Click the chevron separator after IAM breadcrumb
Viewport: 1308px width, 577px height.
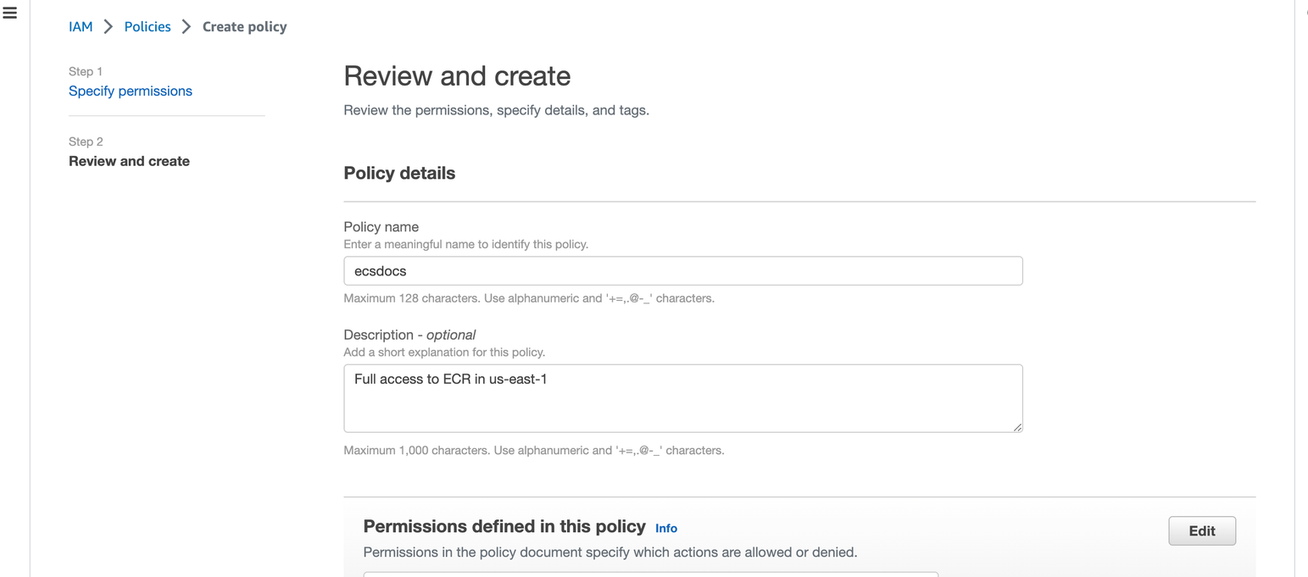(108, 26)
